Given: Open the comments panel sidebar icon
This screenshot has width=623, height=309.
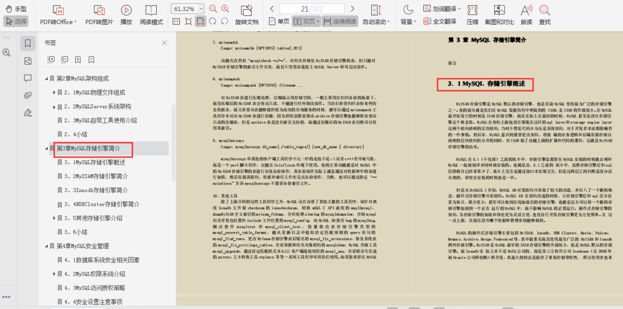Looking at the screenshot, I should click(28, 78).
